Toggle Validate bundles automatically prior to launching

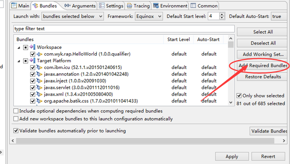click(x=16, y=131)
